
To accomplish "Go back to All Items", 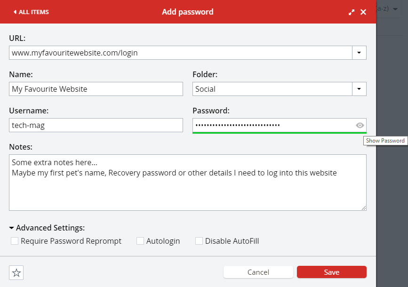I will point(31,12).
